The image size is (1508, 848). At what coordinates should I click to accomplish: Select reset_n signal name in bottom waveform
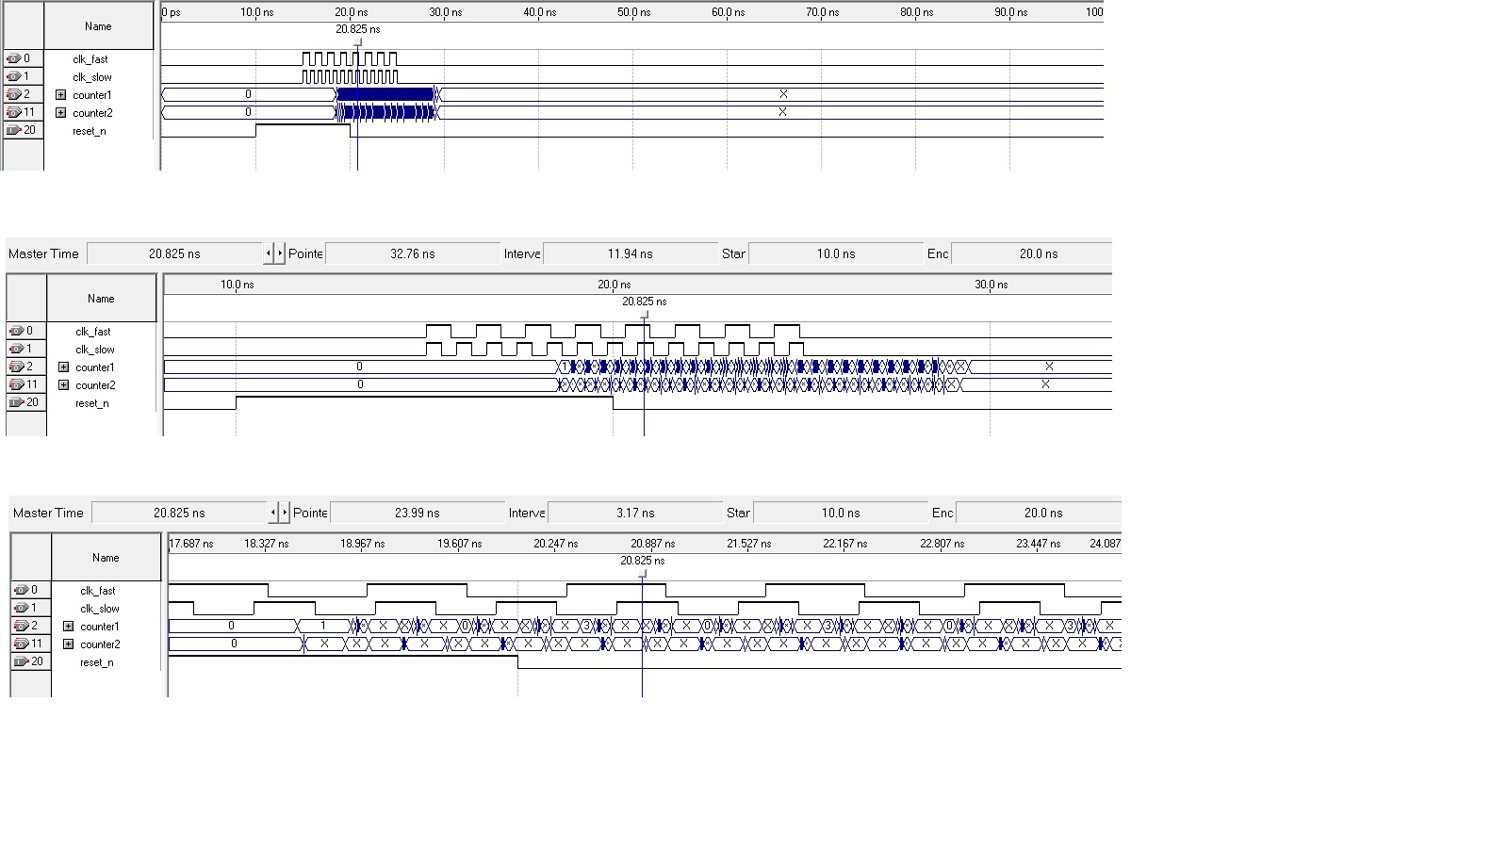click(x=97, y=662)
